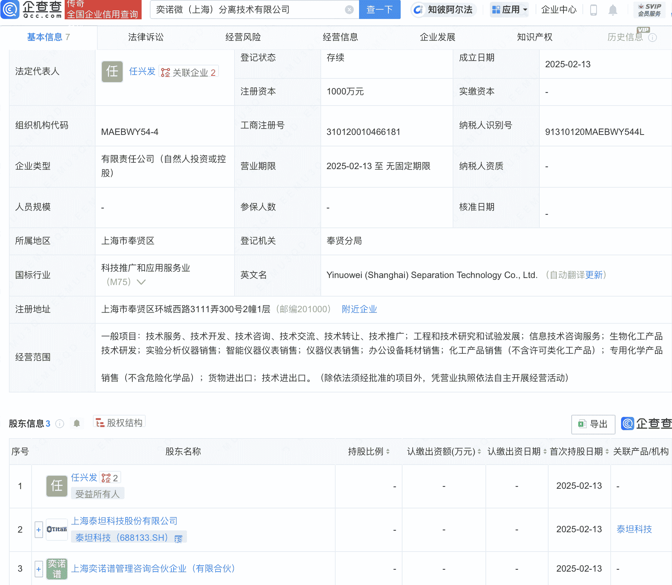Switch to the 法律诉讼 tab
This screenshot has width=672, height=585.
[x=146, y=37]
